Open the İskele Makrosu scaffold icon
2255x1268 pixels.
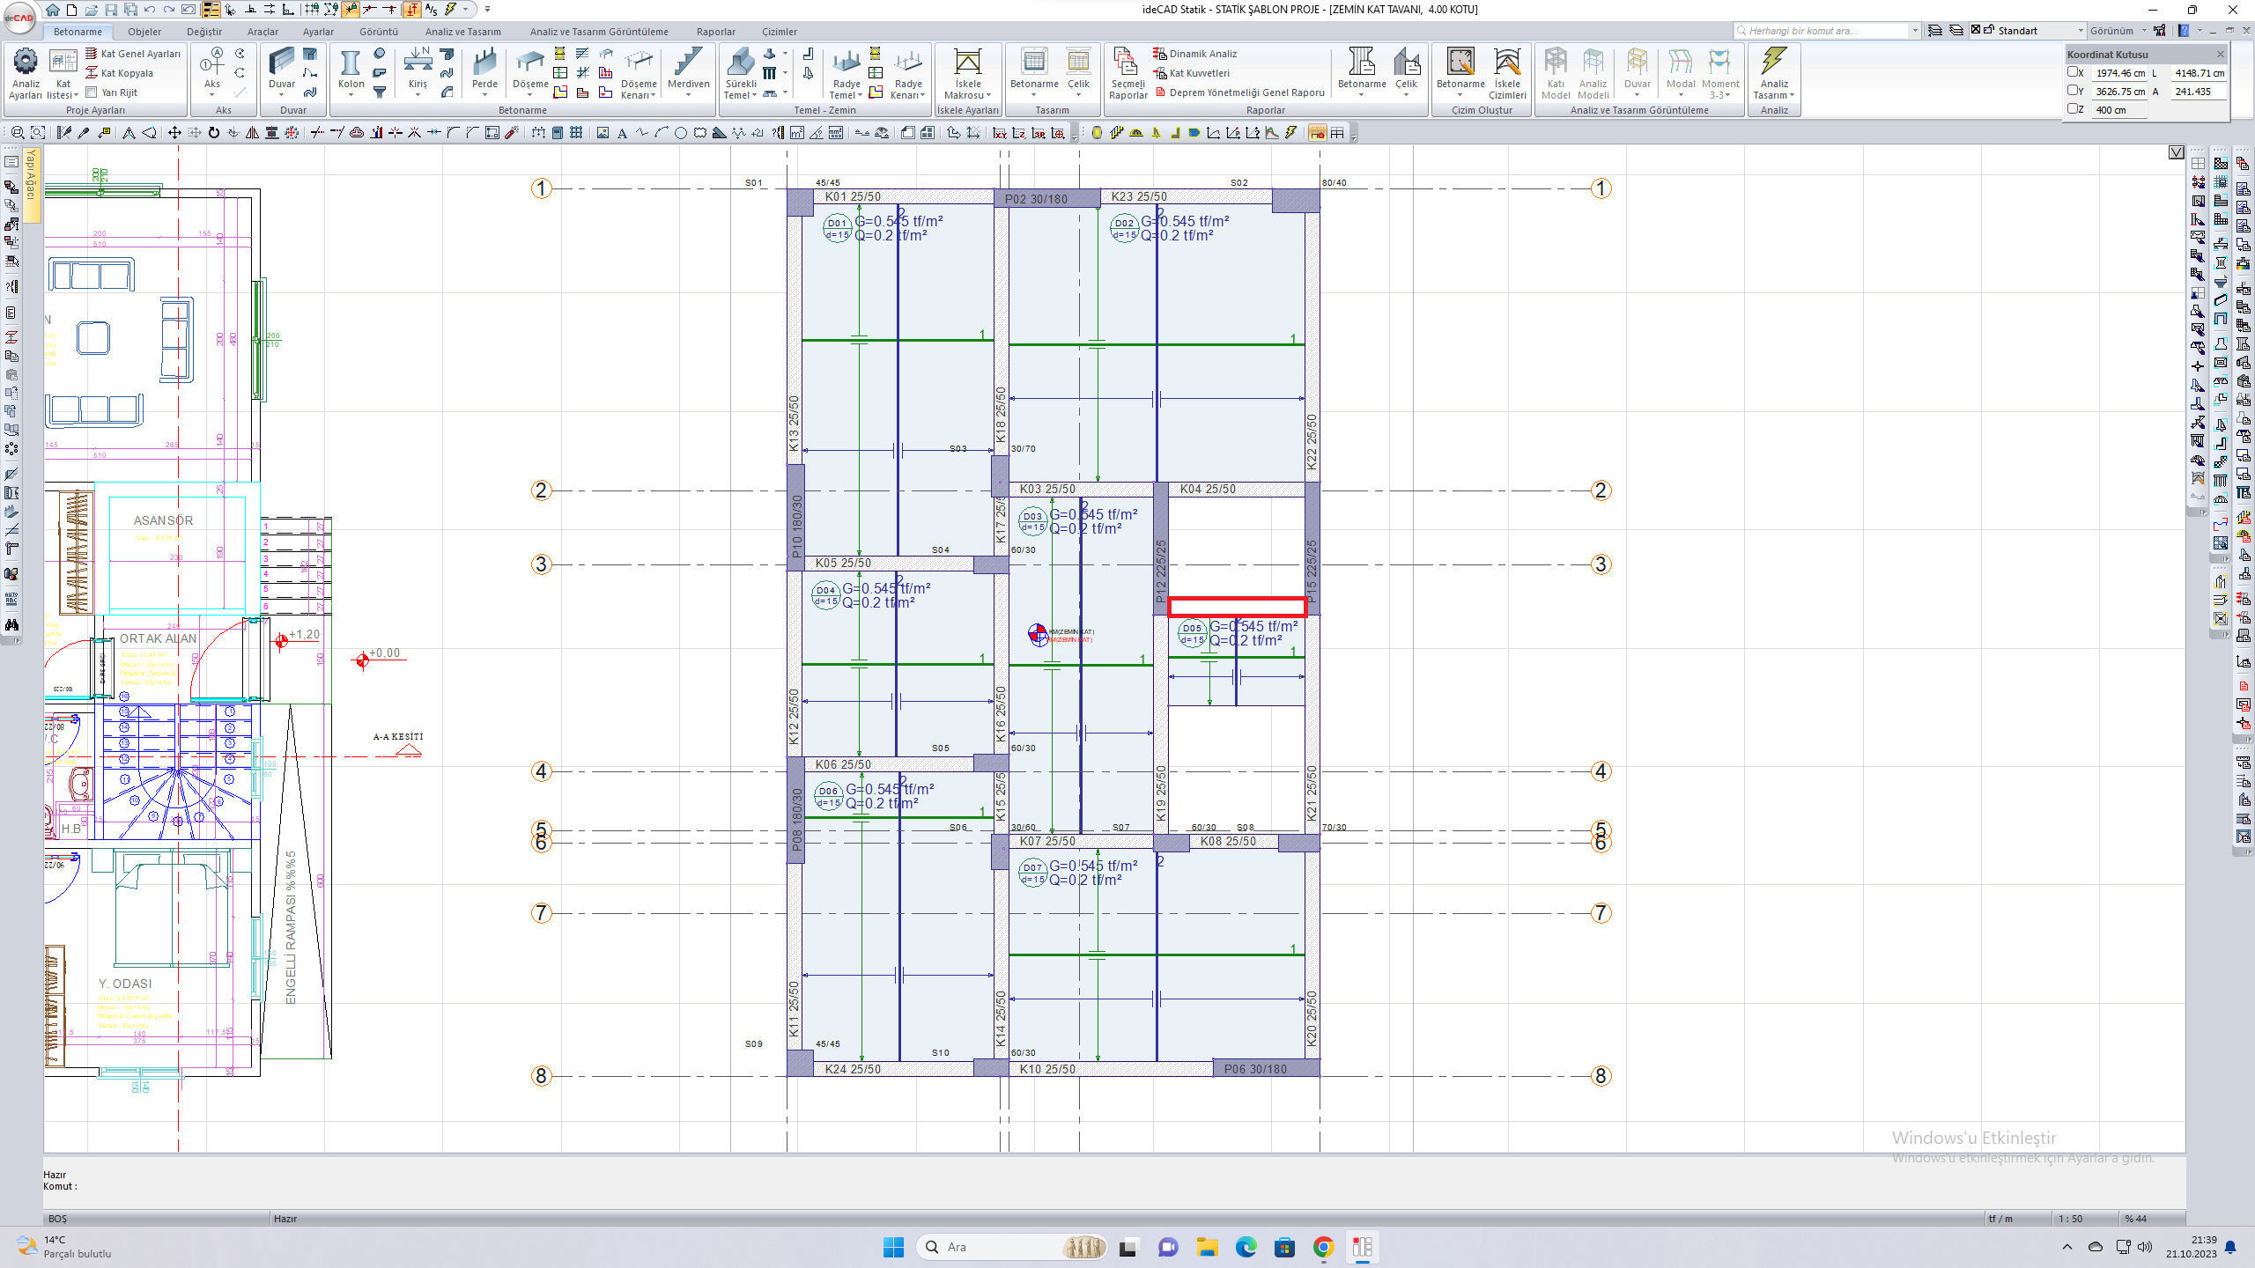coord(967,63)
